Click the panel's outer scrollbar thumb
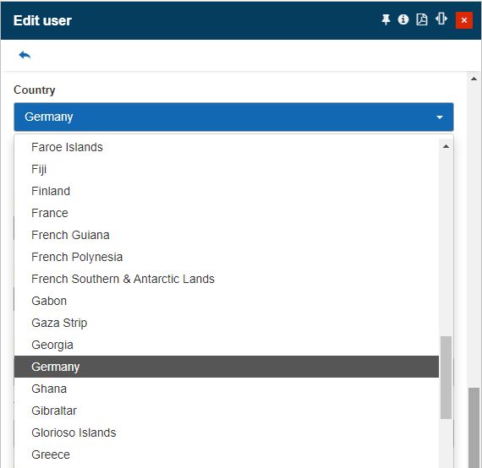Image resolution: width=482 pixels, height=468 pixels. click(x=474, y=427)
